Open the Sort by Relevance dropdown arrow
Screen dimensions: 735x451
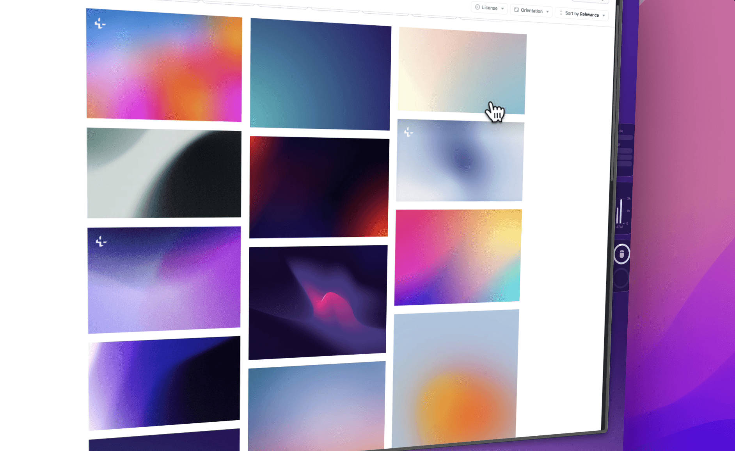tap(604, 16)
